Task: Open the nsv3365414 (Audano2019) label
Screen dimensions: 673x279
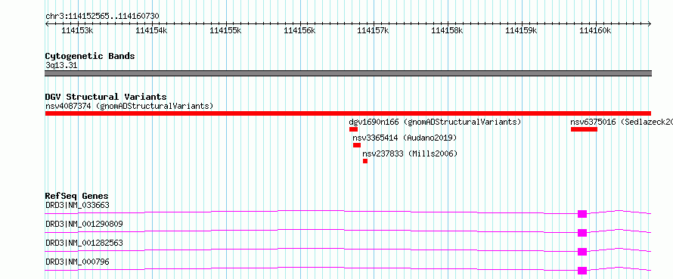Action: (x=405, y=138)
